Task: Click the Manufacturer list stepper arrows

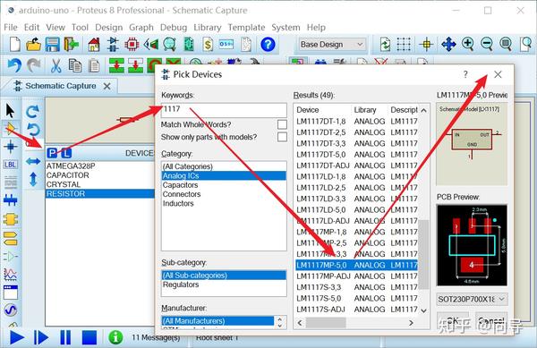Action: click(280, 322)
